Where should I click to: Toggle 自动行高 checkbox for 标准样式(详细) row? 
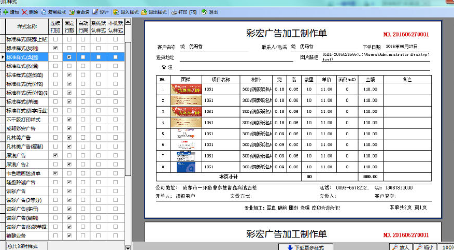(x=83, y=102)
